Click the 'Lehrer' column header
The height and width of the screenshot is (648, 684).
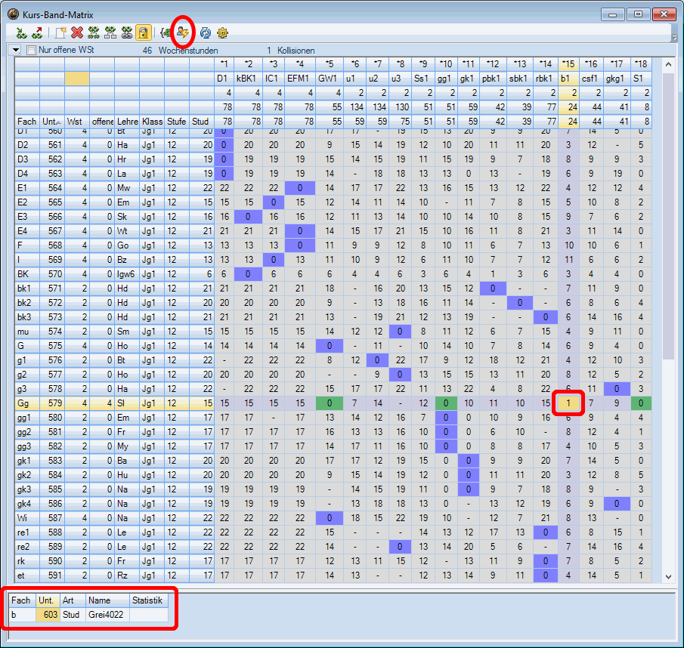click(x=126, y=121)
